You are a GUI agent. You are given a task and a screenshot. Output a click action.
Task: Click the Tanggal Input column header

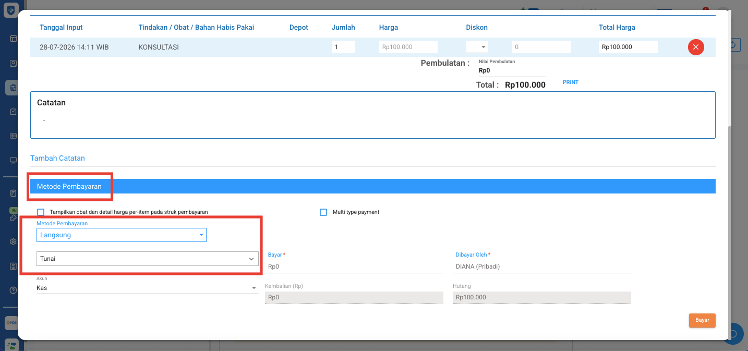[x=61, y=27]
